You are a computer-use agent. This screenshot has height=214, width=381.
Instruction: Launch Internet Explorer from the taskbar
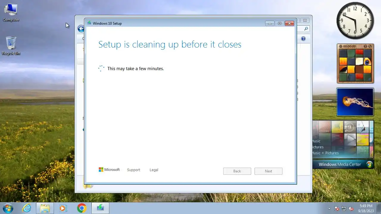pos(27,208)
